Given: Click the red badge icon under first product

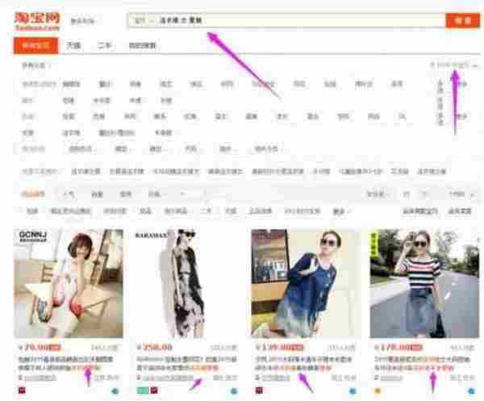Looking at the screenshot, I should [x=20, y=391].
